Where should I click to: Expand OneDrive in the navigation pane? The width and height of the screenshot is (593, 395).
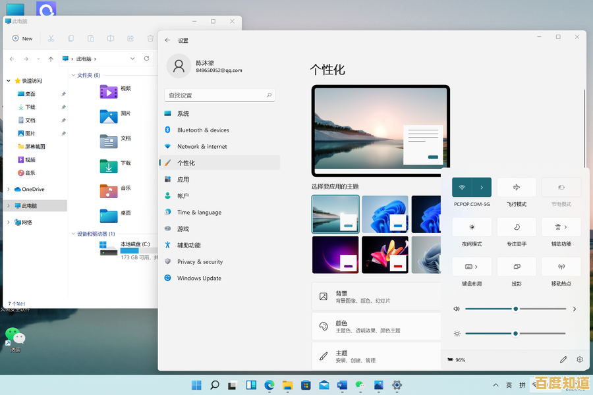tap(8, 189)
